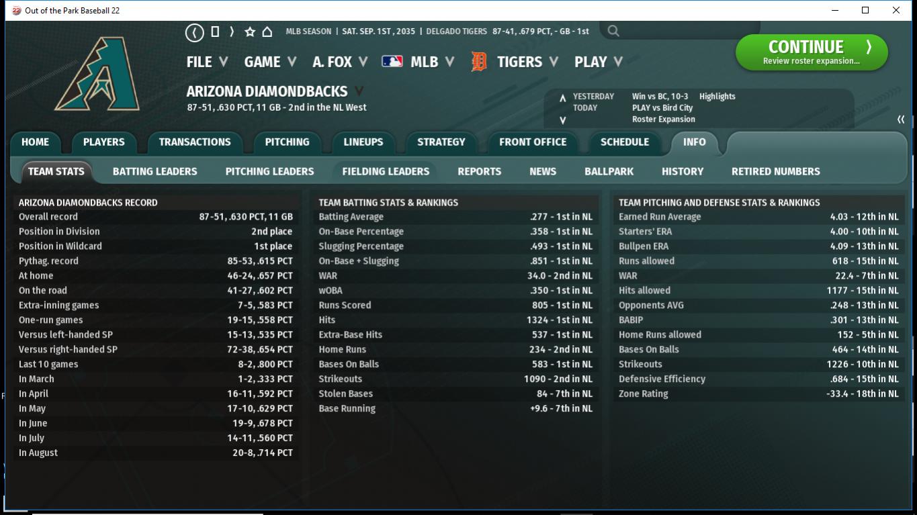Click the magnifying glass search icon
917x515 pixels.
coord(613,31)
